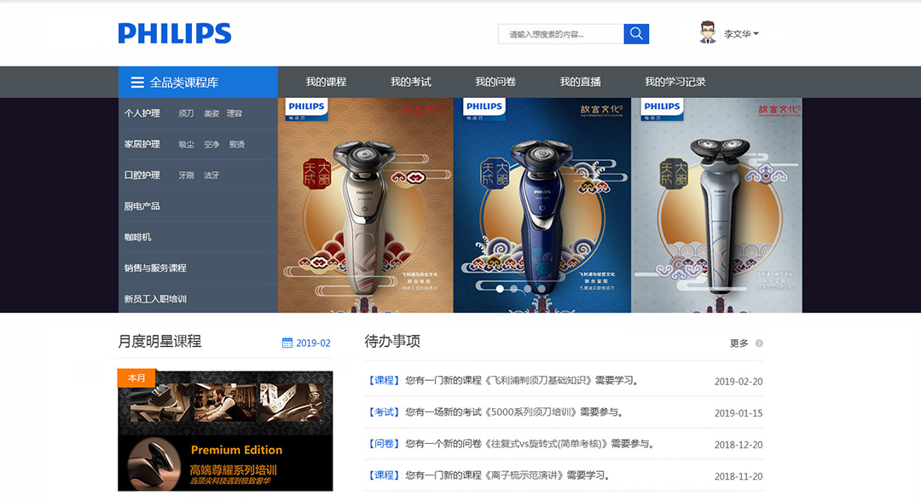Open the Premium Edition 高端尊耀系列培训 course card
This screenshot has height=501, width=921.
[225, 431]
